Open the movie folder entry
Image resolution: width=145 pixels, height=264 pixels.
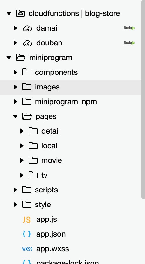tap(52, 160)
